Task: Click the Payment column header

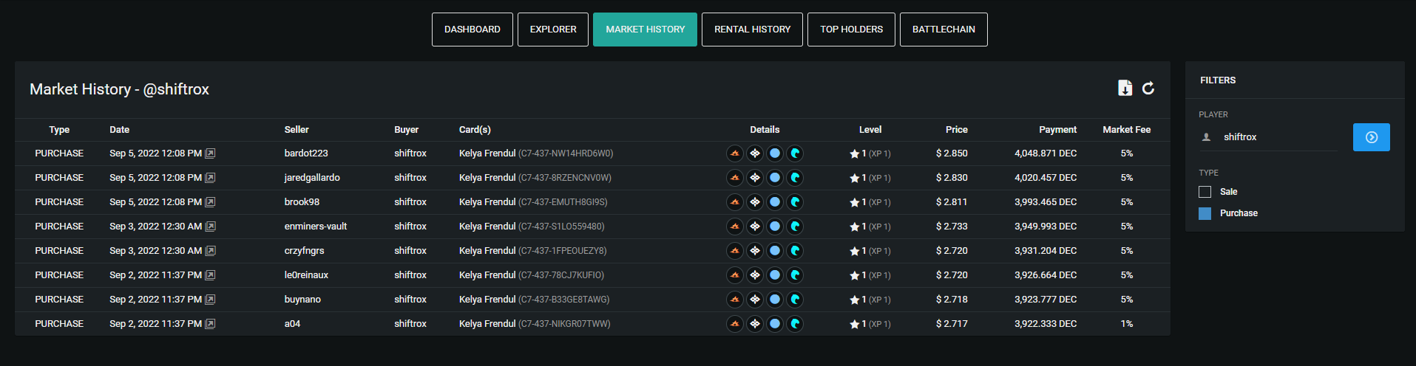Action: (1057, 130)
